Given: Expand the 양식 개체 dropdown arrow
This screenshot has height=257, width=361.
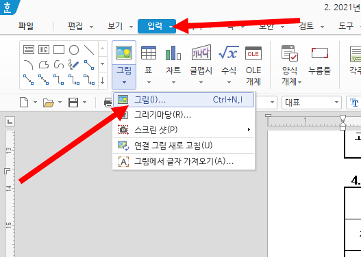Looking at the screenshot, I should 300,82.
